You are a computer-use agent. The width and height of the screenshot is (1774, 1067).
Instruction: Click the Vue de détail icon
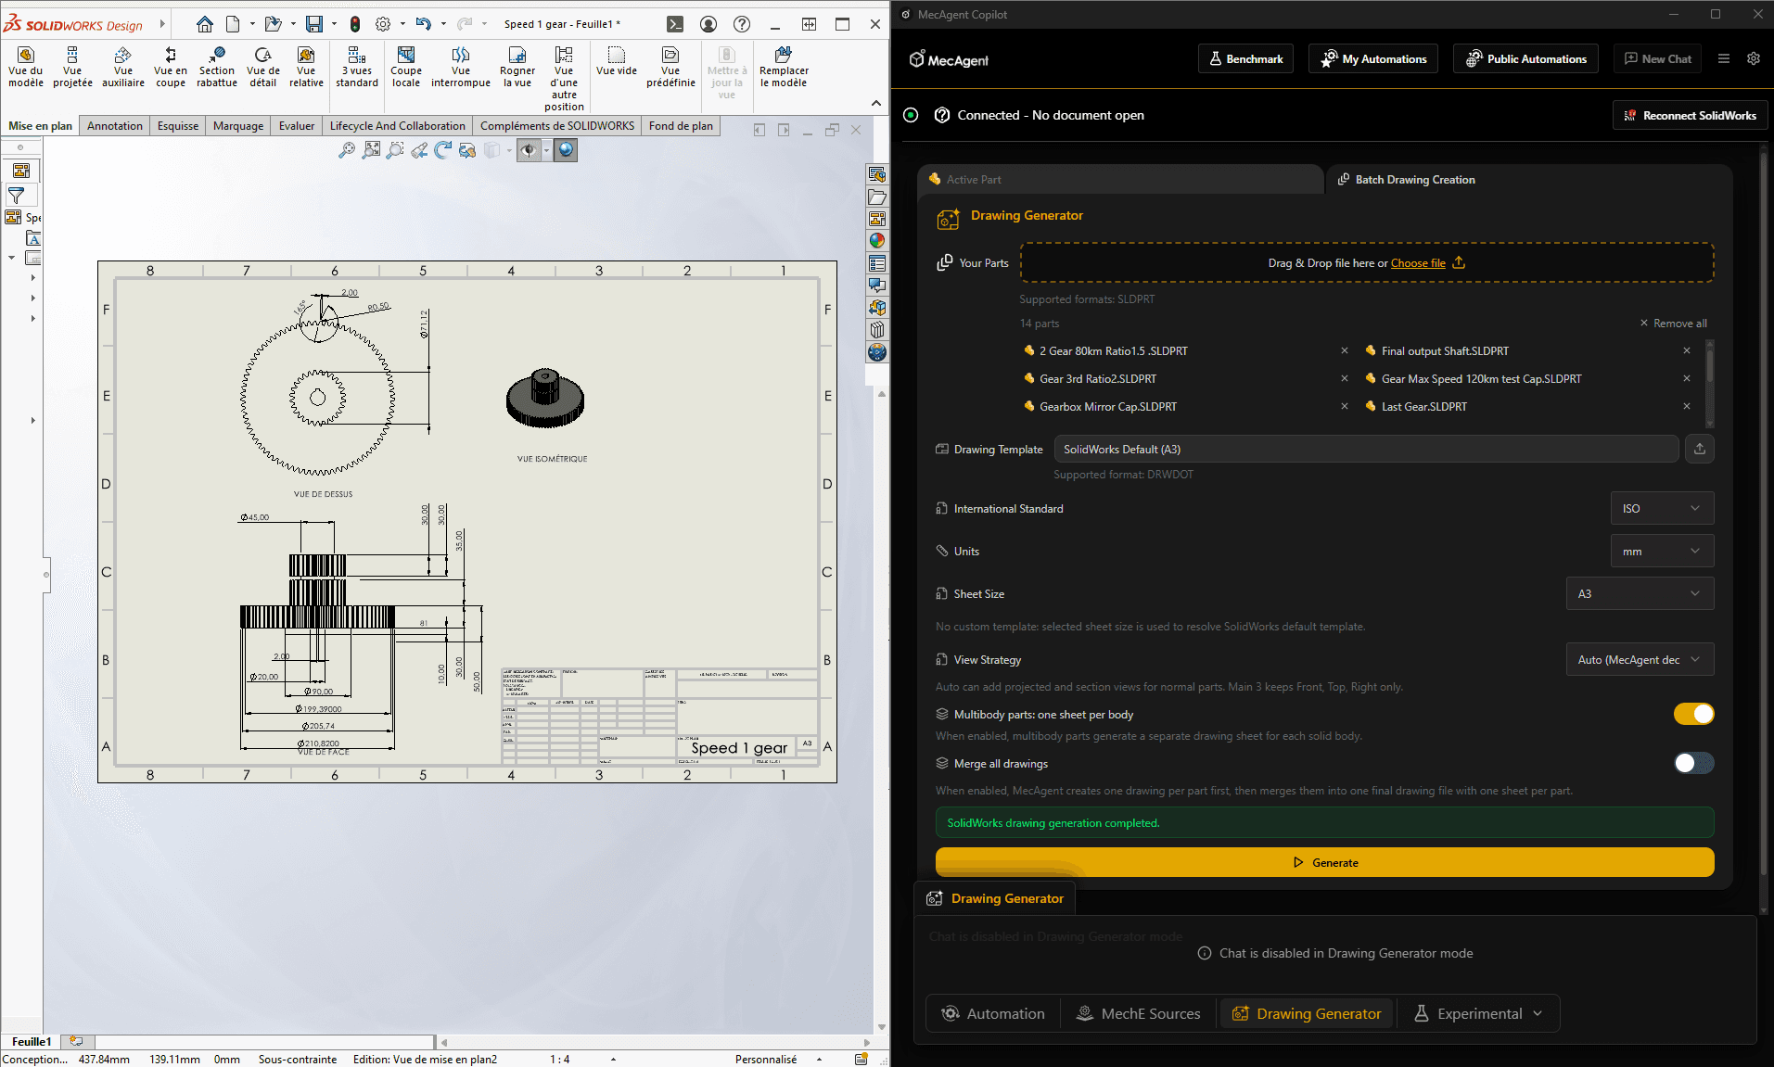263,56
